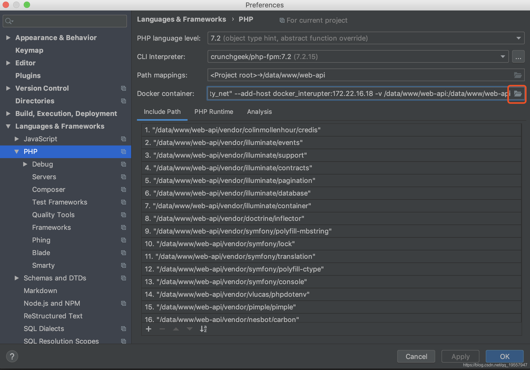Click the settings search field
The height and width of the screenshot is (370, 530).
(x=65, y=21)
